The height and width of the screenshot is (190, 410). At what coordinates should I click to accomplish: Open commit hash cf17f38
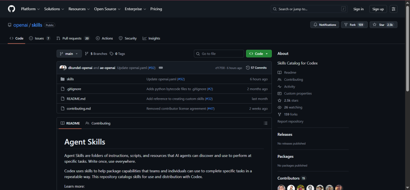221,68
